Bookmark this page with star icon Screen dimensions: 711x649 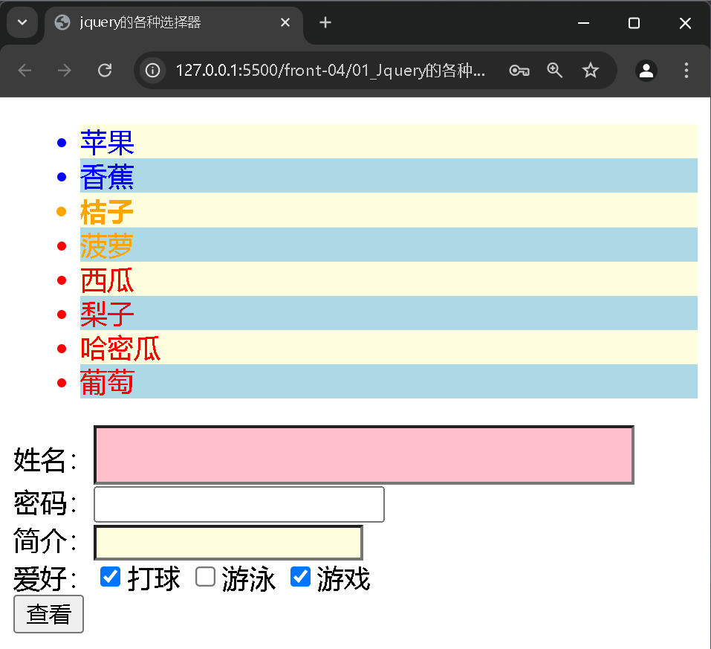click(x=590, y=71)
